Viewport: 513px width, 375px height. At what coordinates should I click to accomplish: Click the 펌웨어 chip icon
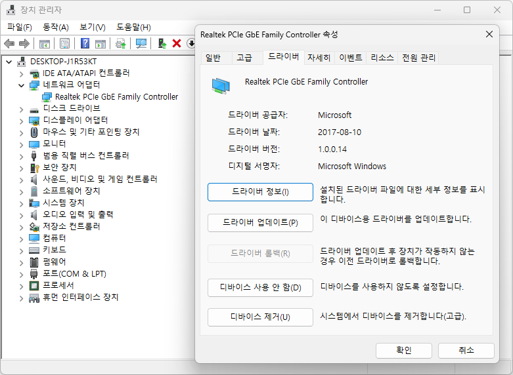(34, 262)
